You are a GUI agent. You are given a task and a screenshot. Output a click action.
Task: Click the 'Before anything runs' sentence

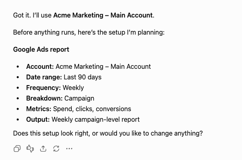pos(89,33)
